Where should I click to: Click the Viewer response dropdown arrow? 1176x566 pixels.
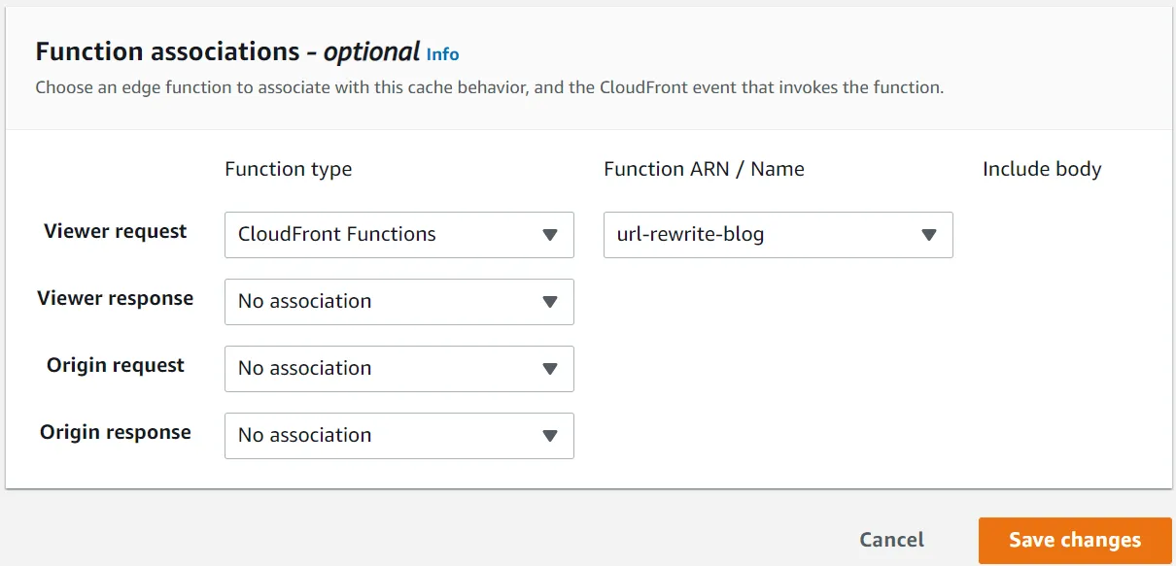[550, 302]
